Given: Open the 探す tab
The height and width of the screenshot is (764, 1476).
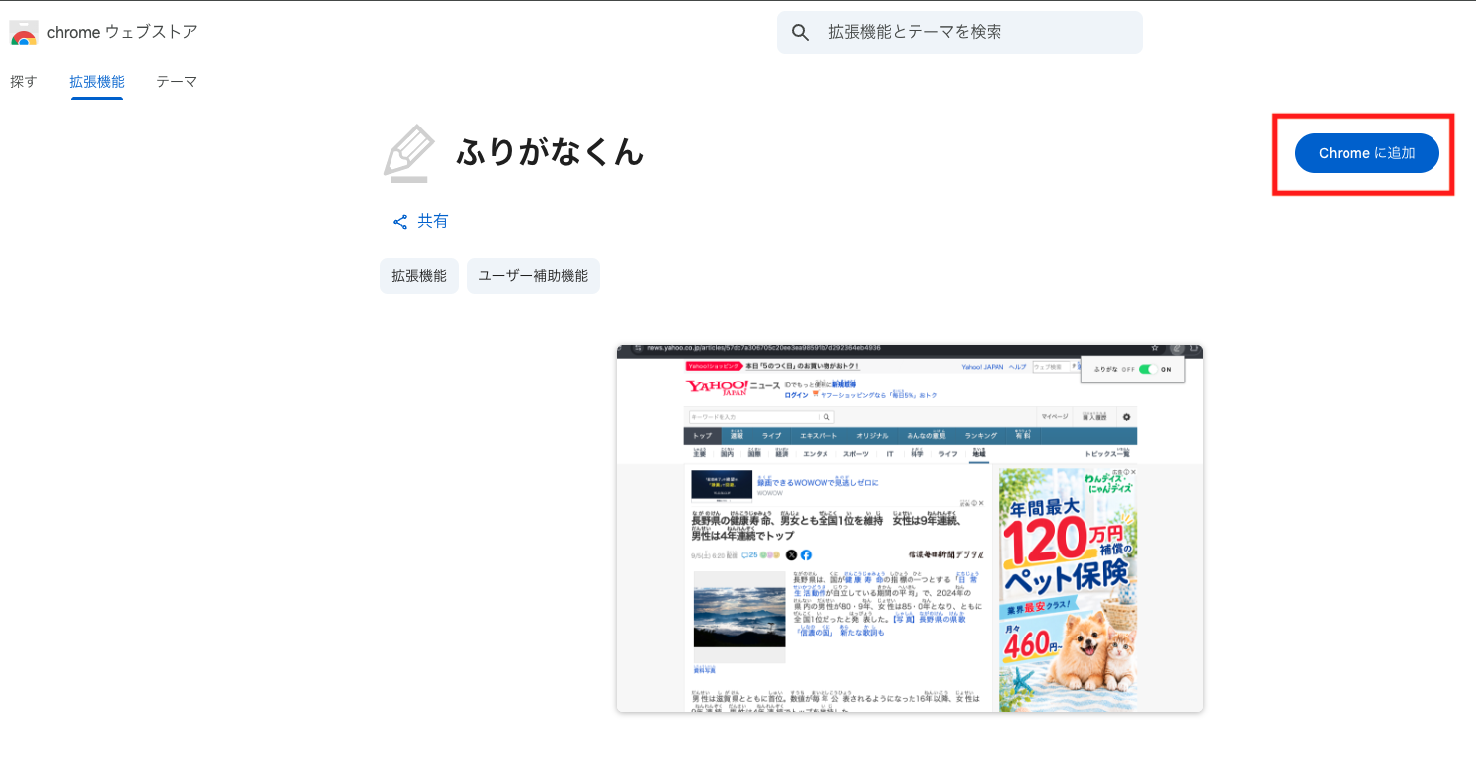Looking at the screenshot, I should [24, 82].
